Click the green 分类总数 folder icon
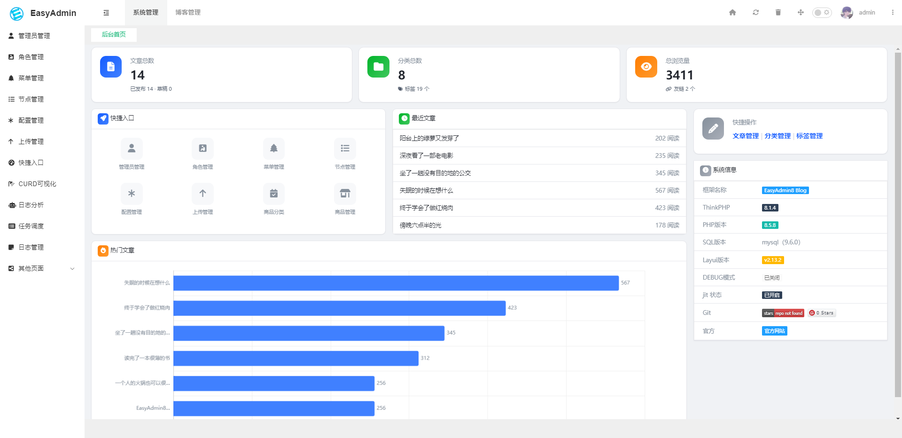Image resolution: width=902 pixels, height=438 pixels. pos(378,67)
